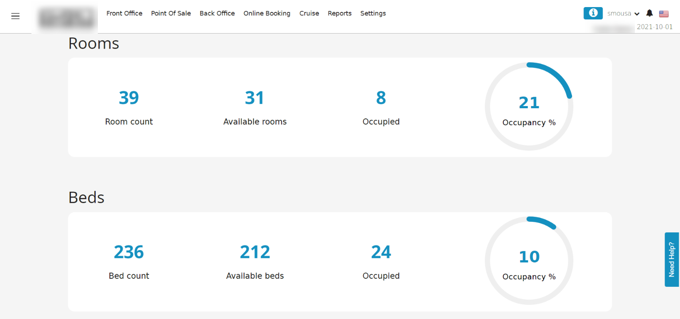
Task: Open the Point Of Sale menu
Action: coord(171,13)
